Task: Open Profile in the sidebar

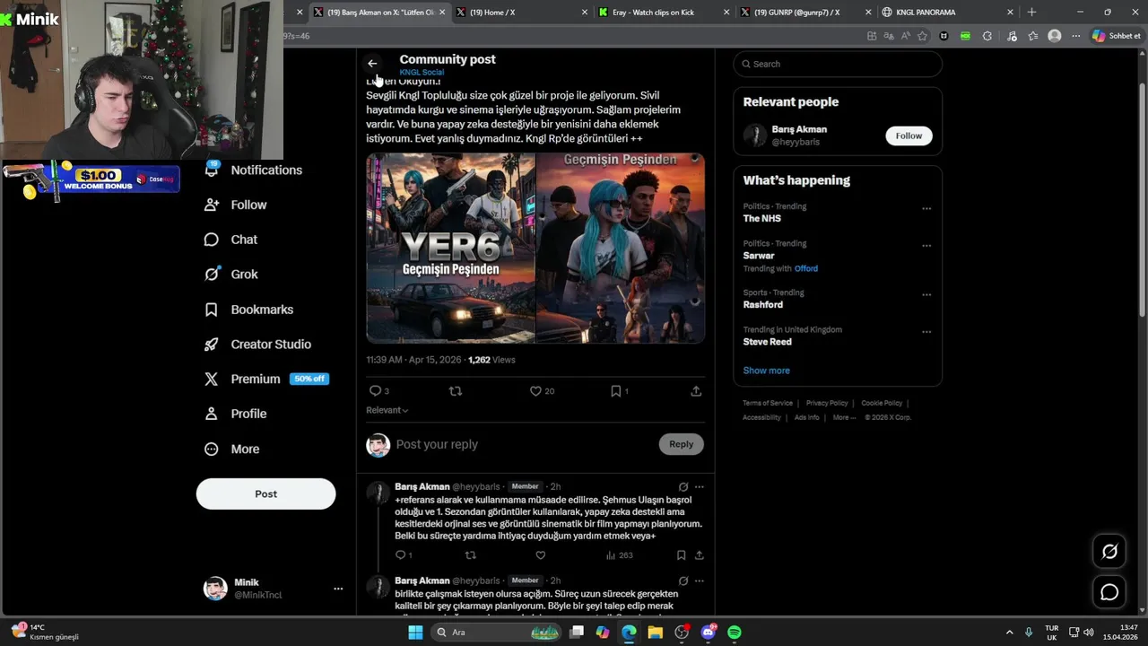Action: point(235,414)
